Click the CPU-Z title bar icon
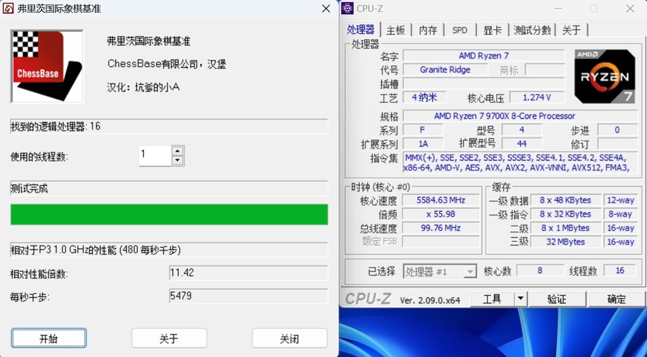 click(348, 8)
